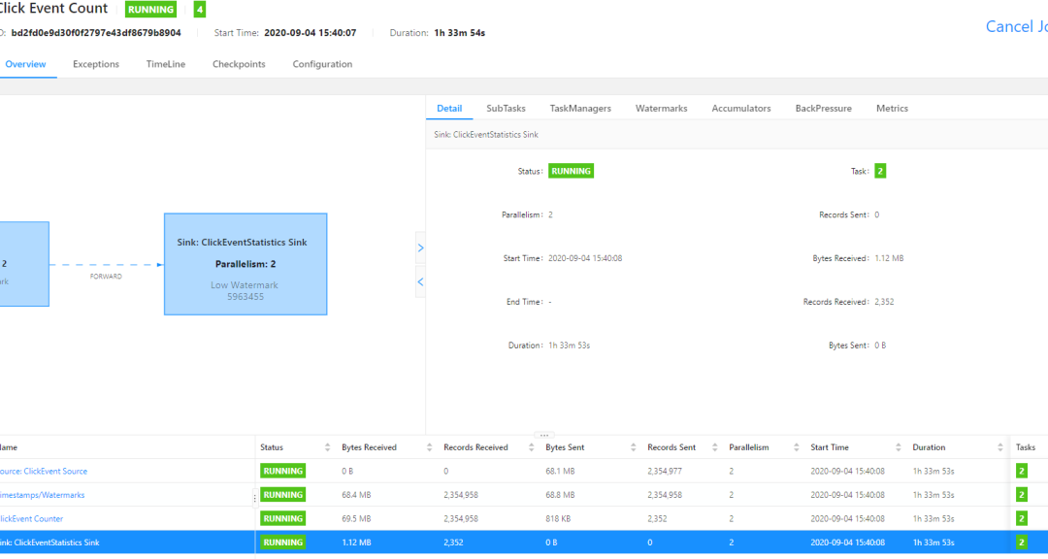Click the Cancel Job link
The image size is (1048, 559).
[1015, 26]
